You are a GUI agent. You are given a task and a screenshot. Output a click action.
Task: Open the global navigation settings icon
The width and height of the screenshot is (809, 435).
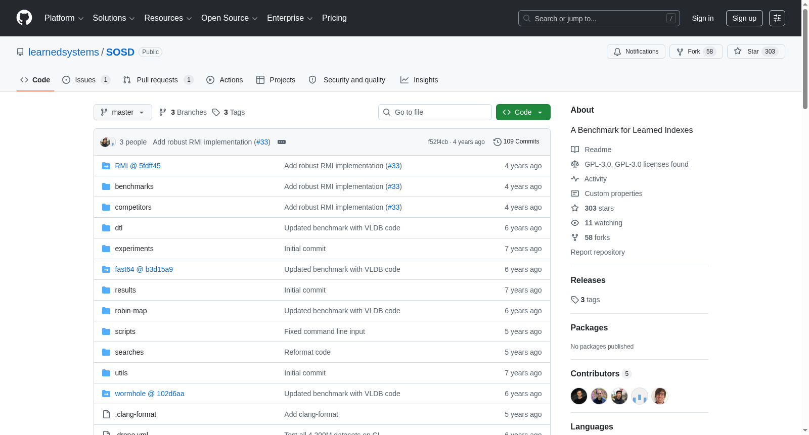click(777, 18)
